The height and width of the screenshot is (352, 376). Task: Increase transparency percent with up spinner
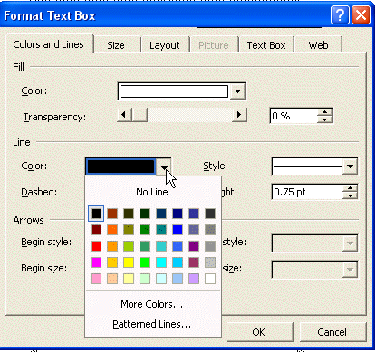(x=324, y=112)
